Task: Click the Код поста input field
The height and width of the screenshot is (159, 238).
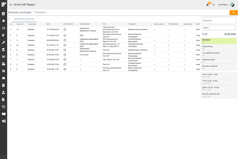Action: [219, 20]
